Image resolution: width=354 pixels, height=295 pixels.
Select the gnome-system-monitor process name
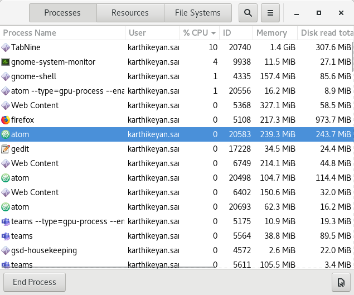[54, 62]
